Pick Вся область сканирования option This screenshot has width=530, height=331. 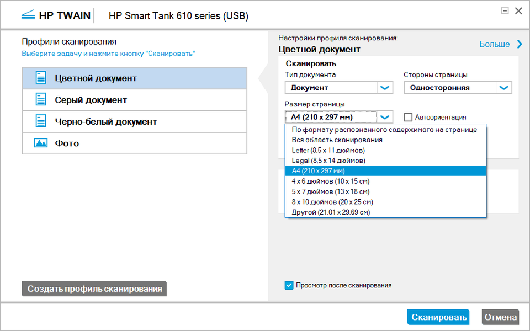point(337,140)
